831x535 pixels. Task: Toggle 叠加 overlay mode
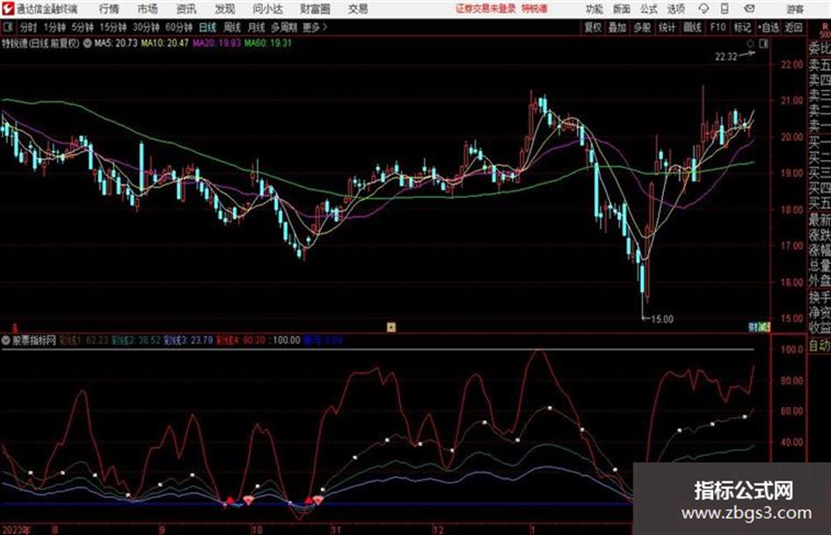617,27
